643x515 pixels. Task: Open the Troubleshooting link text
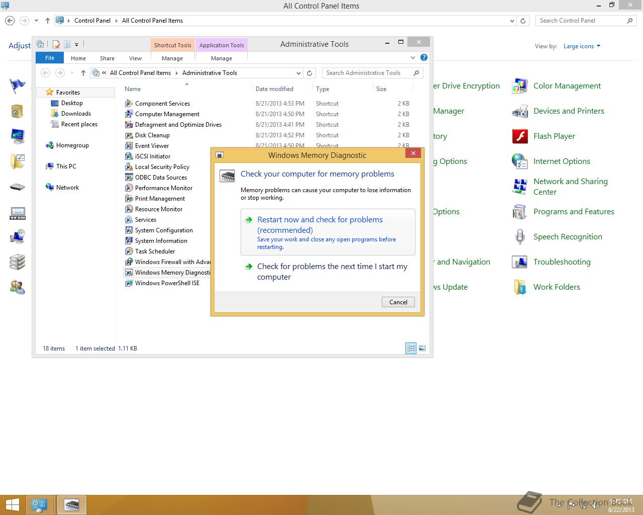pos(562,262)
